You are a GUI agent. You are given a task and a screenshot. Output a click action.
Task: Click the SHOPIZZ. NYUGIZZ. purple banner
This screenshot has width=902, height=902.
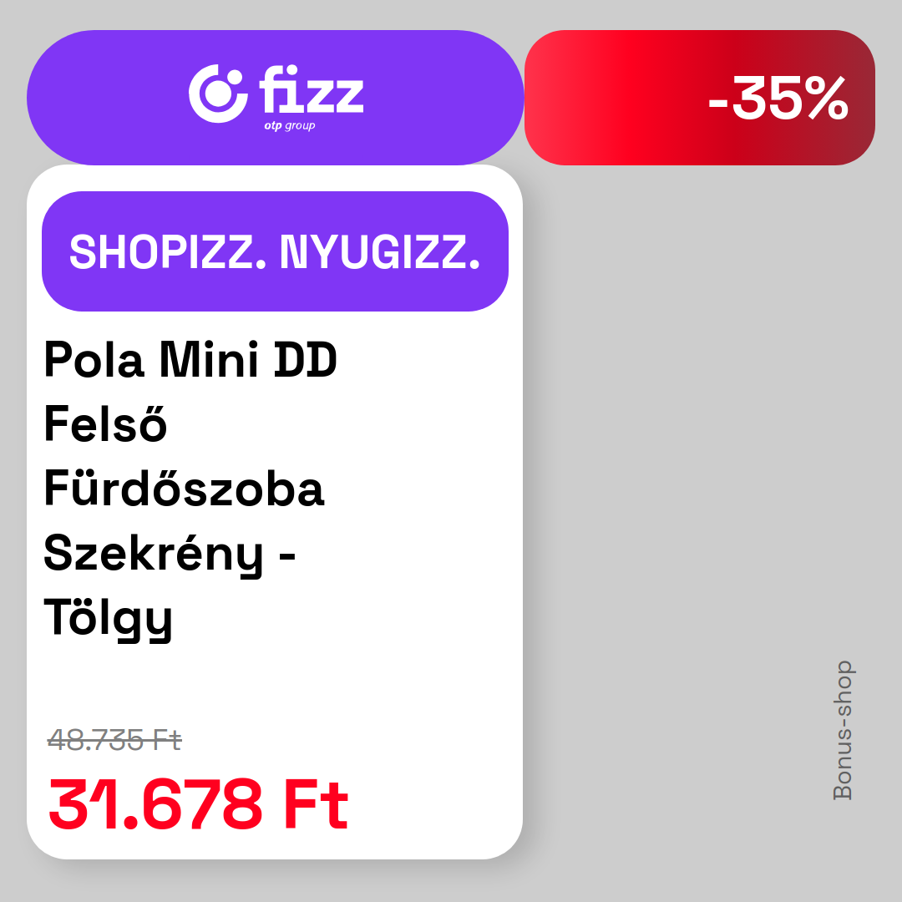pyautogui.click(x=275, y=251)
